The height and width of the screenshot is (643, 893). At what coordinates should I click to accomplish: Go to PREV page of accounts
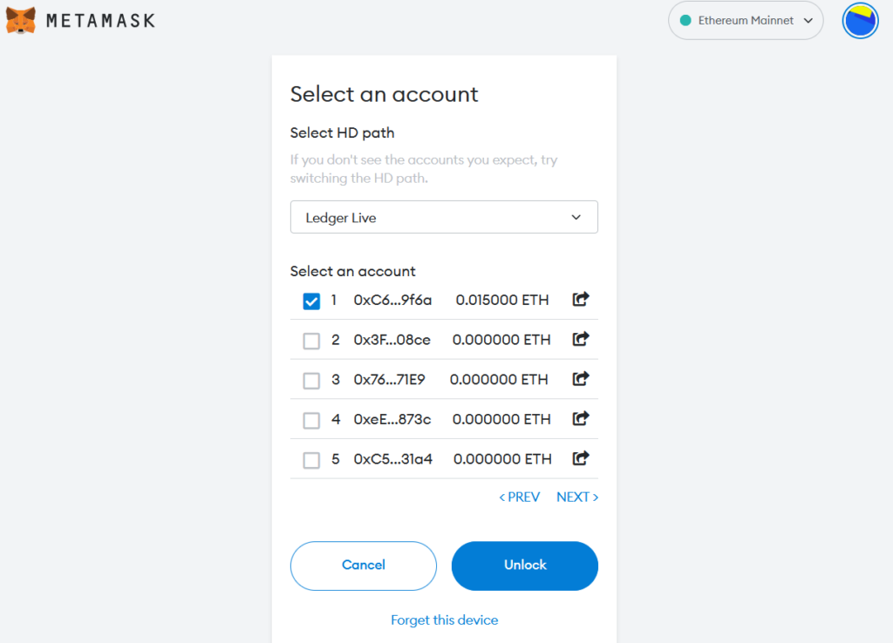coord(520,497)
